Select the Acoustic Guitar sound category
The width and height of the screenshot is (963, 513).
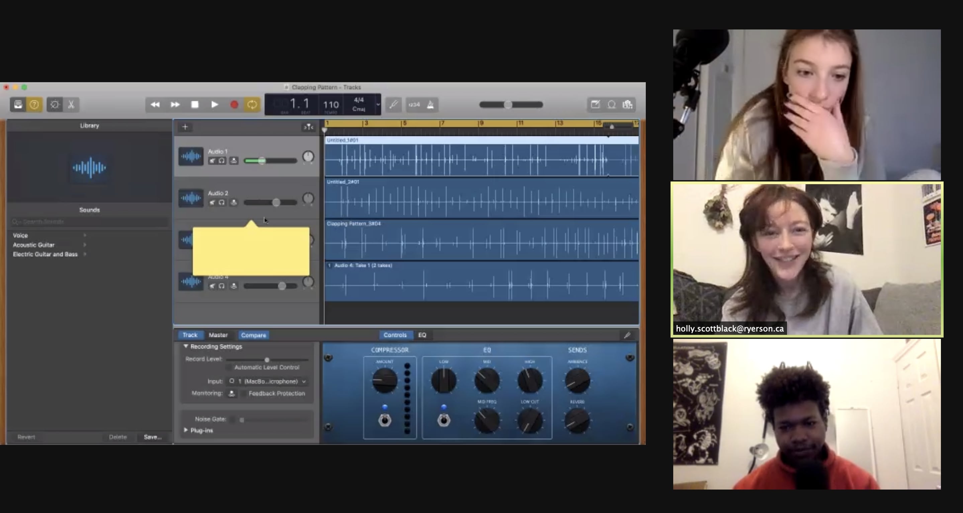pos(34,245)
